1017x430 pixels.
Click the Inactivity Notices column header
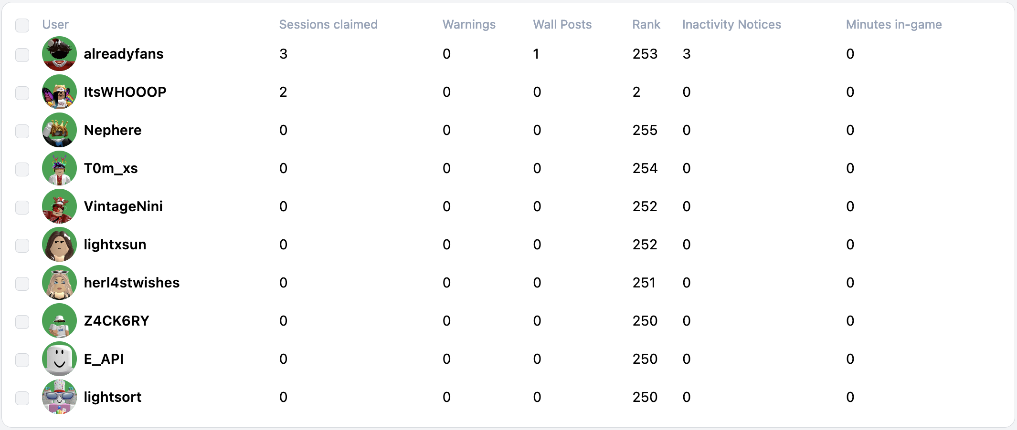pyautogui.click(x=731, y=24)
